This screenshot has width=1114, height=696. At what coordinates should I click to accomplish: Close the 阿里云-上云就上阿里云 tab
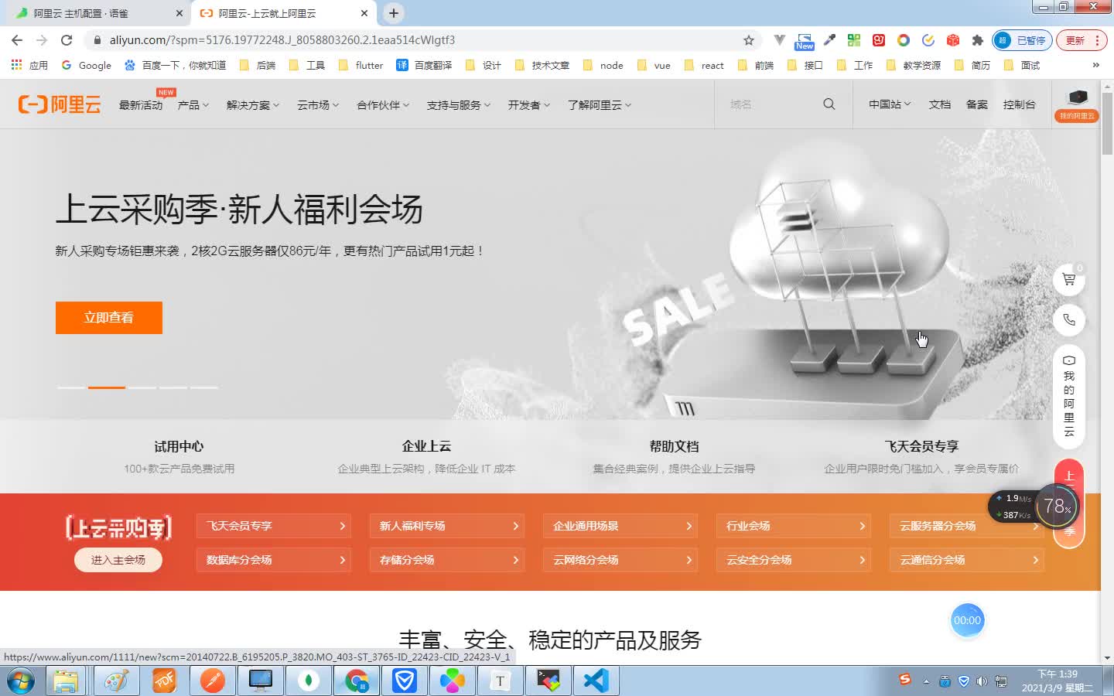[x=364, y=13]
